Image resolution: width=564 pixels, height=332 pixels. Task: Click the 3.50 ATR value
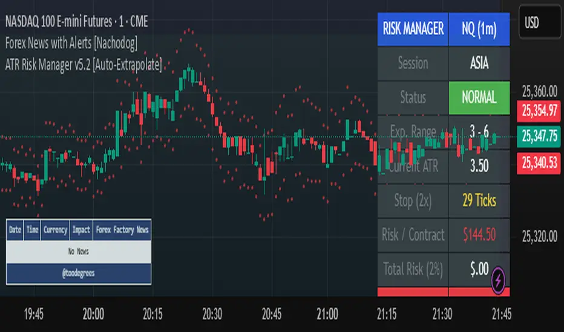(x=479, y=166)
